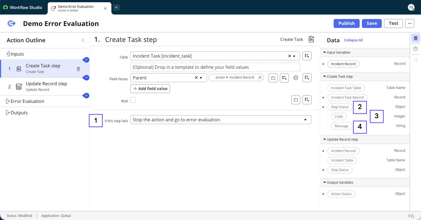Remove the action Incident Record data pill
421x220 pixels.
coord(260,77)
